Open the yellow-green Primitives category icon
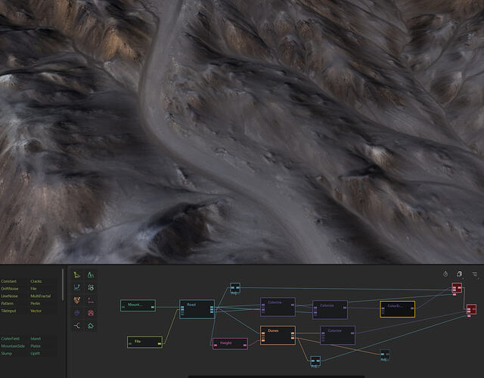 click(77, 274)
